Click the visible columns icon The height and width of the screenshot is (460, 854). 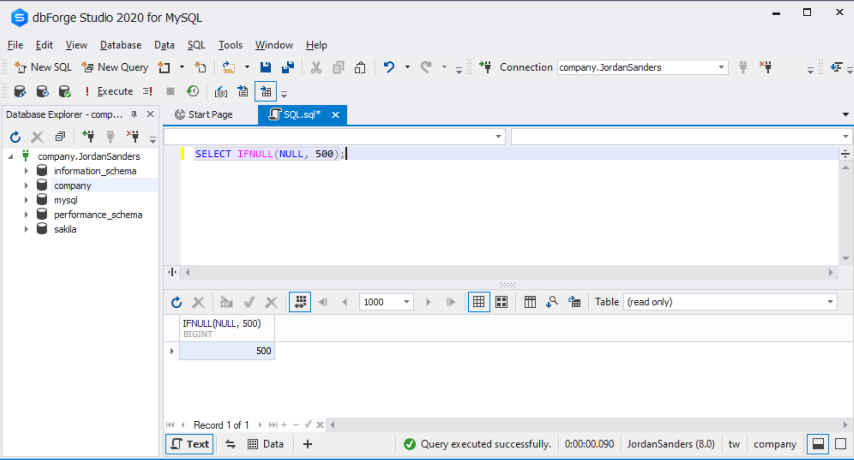tap(530, 302)
